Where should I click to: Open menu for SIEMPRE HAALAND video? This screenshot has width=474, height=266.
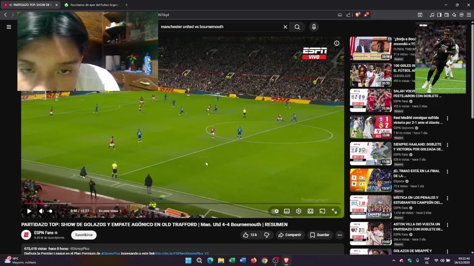click(447, 145)
